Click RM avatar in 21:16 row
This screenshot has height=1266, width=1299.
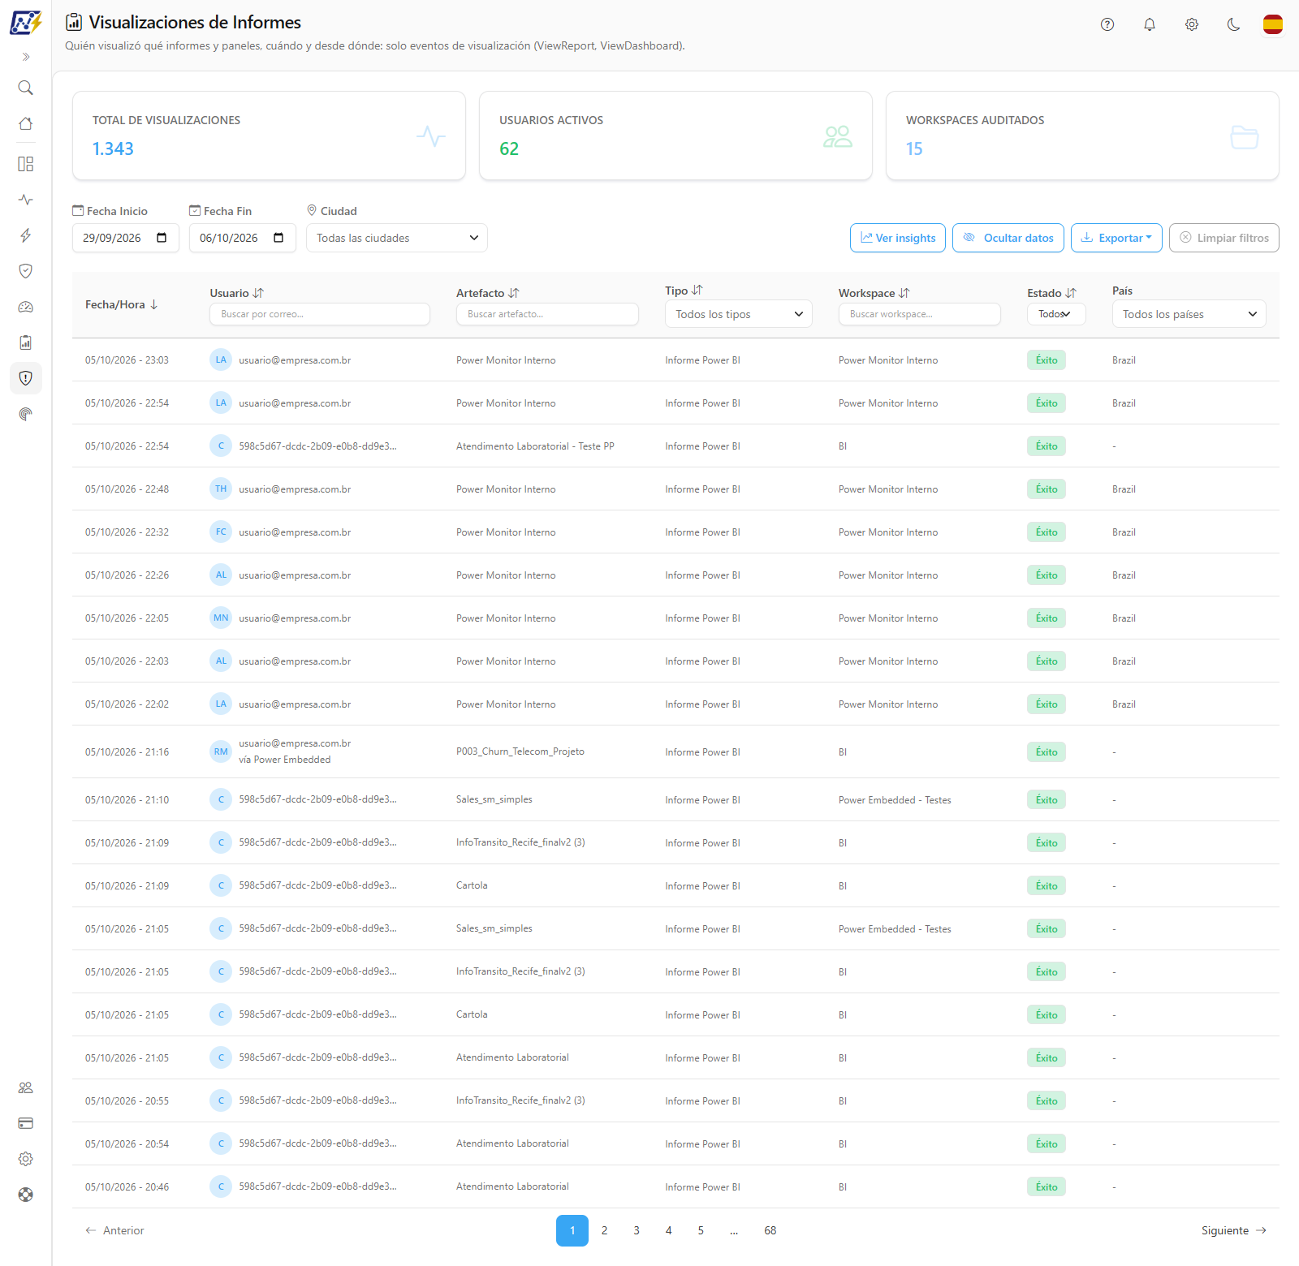click(221, 751)
